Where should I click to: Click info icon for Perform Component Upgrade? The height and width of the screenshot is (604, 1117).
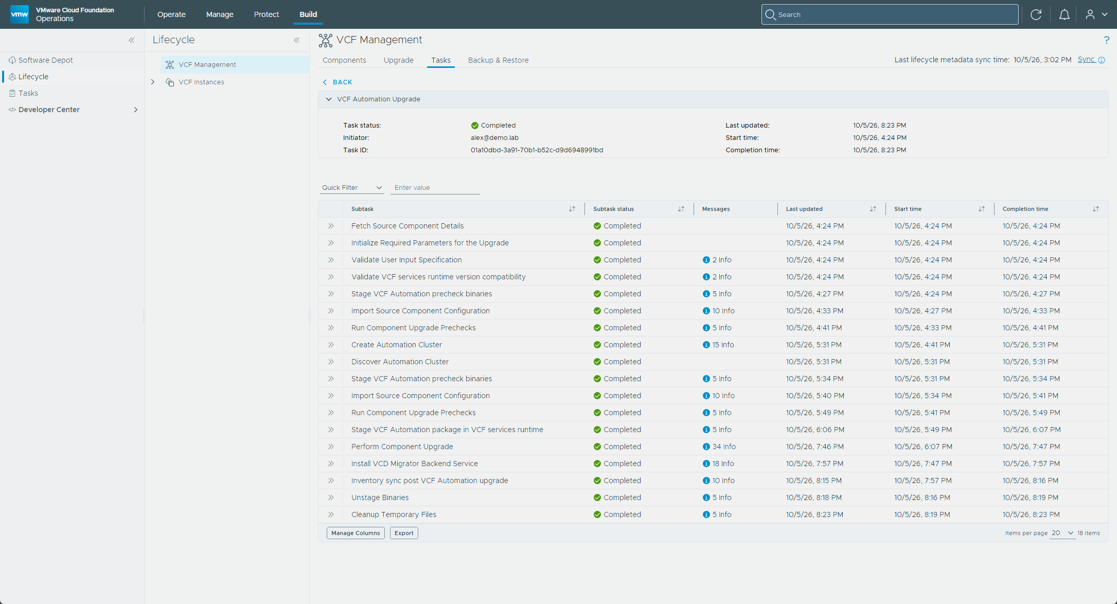[706, 447]
